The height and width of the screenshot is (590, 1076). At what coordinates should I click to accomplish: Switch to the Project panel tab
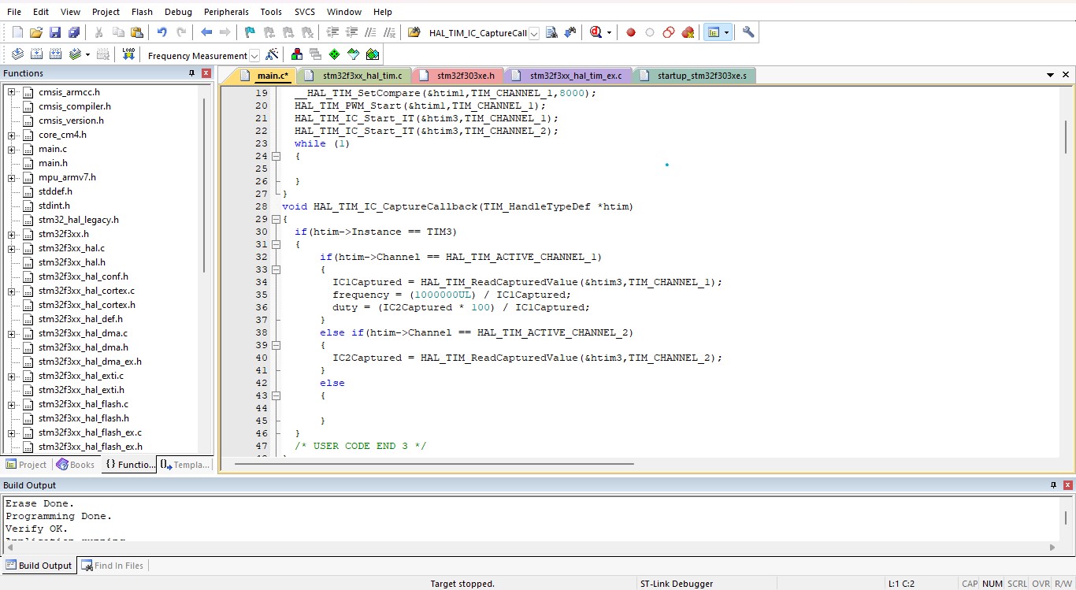tap(26, 465)
